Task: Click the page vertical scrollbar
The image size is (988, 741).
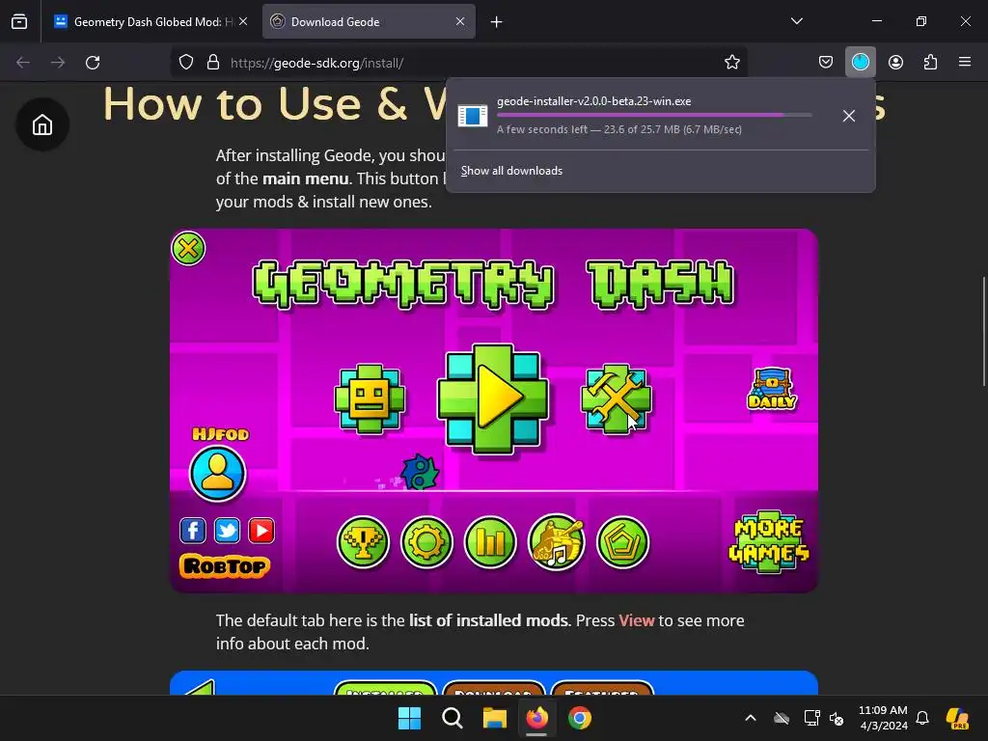Action: pos(984,331)
